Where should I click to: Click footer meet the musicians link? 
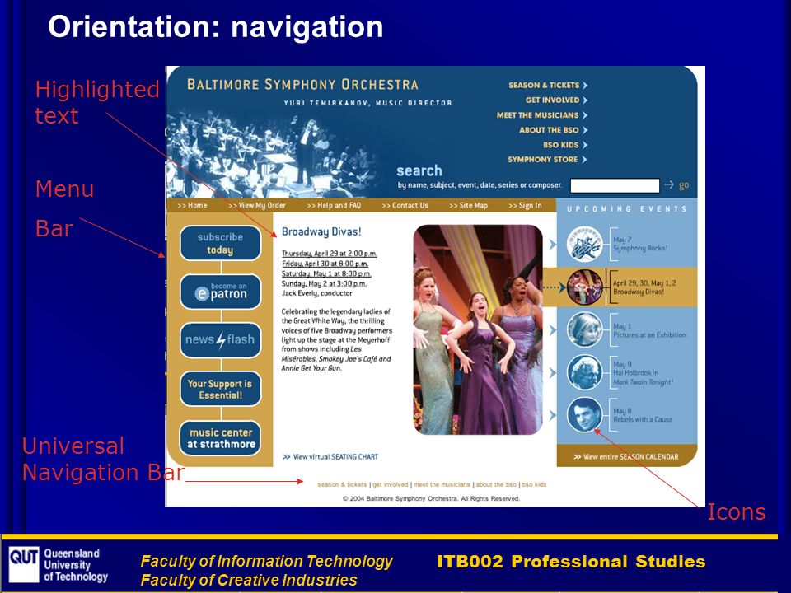[x=442, y=484]
